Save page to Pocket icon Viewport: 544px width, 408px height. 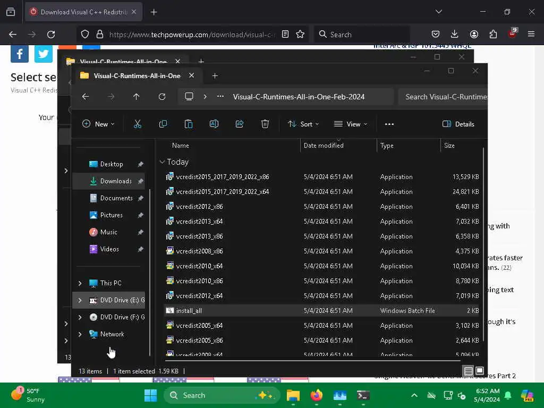[436, 34]
